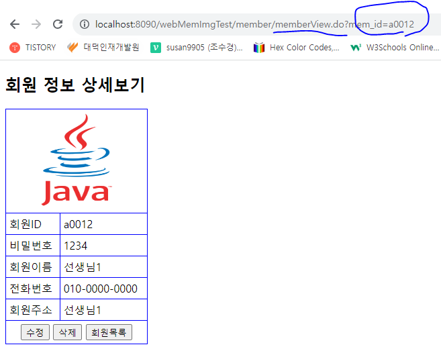Open the susan9905 (조수경) bookmark
The image size is (441, 357).
point(196,47)
